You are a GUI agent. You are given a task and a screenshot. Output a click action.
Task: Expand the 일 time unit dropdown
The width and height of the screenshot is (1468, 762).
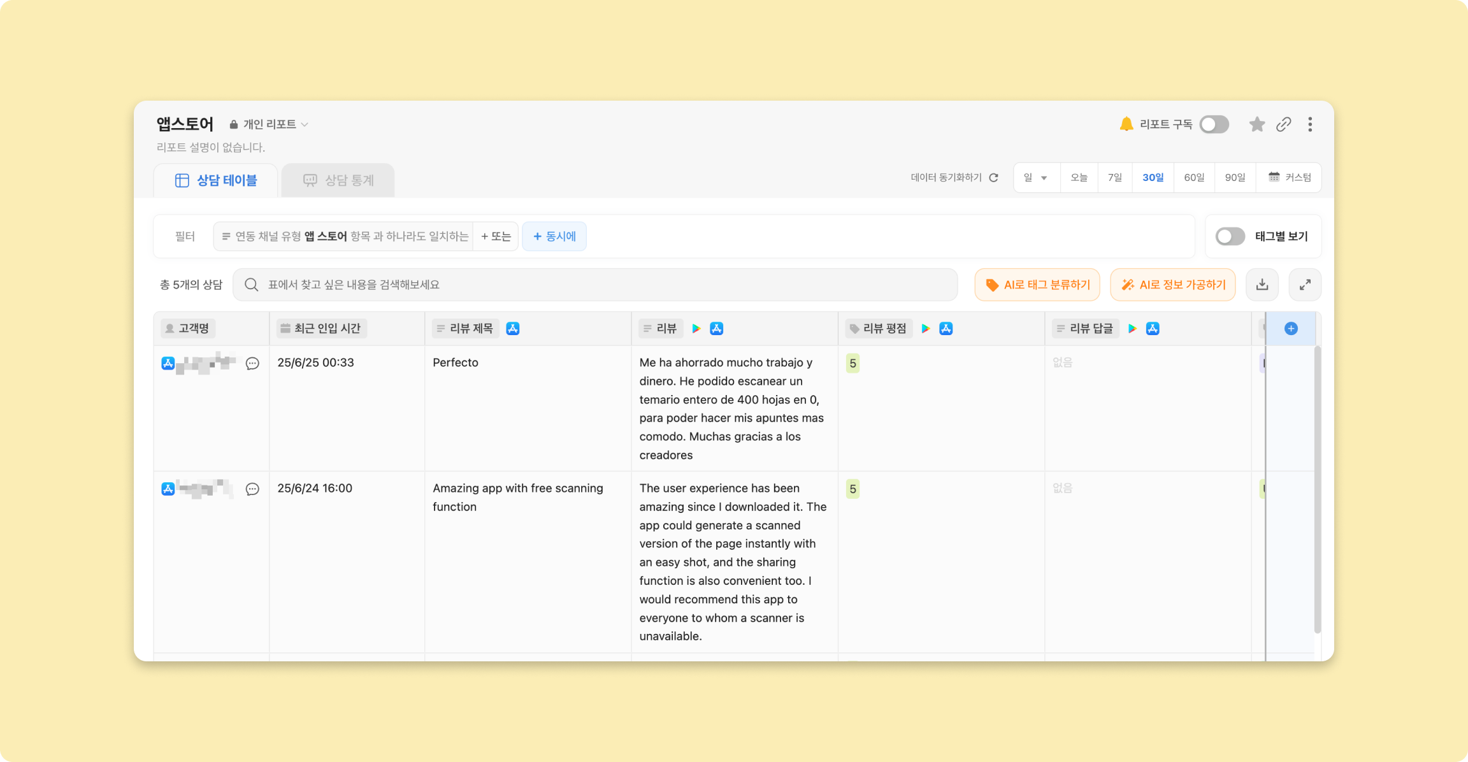point(1036,178)
